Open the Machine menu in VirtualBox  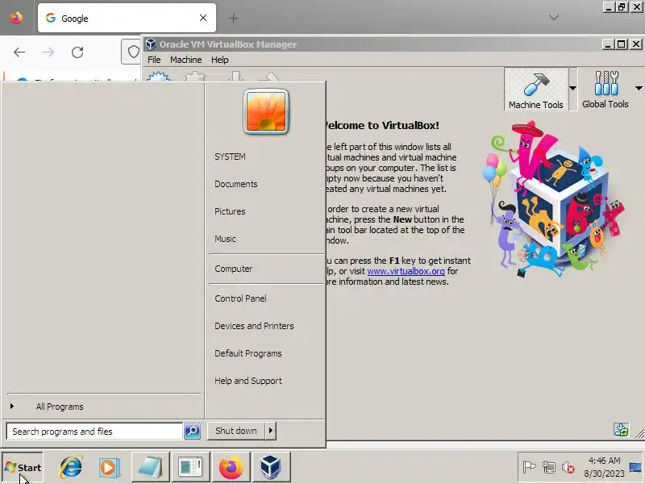pyautogui.click(x=186, y=60)
